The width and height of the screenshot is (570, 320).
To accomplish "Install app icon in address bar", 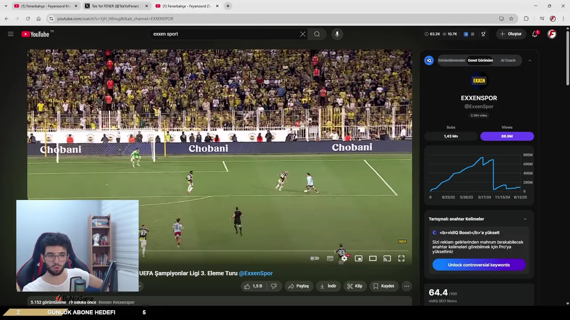I will coord(501,19).
